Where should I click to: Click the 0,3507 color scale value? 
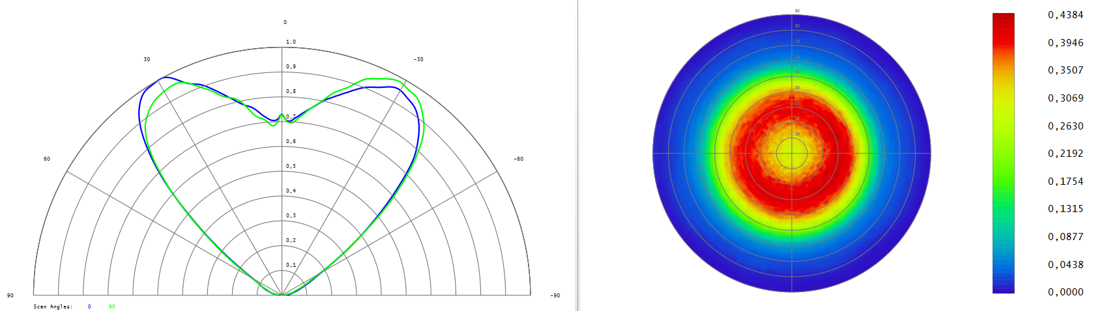click(x=1066, y=70)
